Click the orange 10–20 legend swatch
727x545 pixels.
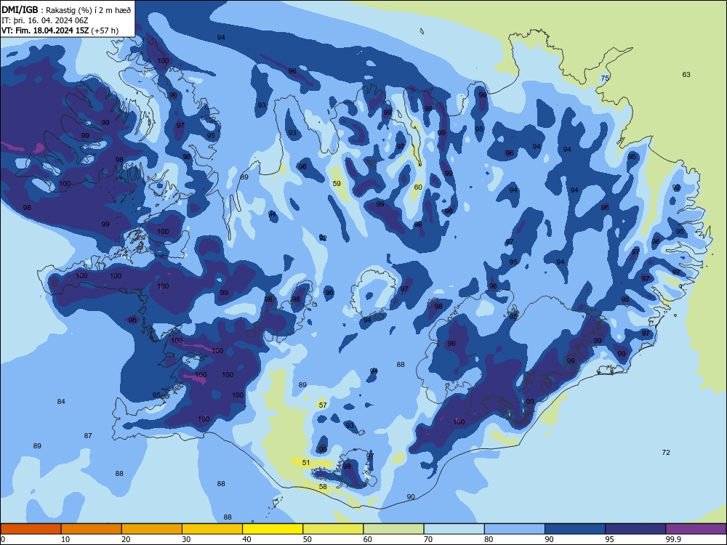click(x=92, y=529)
